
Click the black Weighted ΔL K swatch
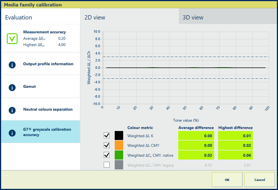click(119, 135)
